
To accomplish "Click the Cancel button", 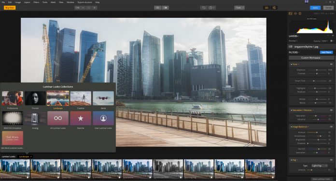I will (x=328, y=8).
